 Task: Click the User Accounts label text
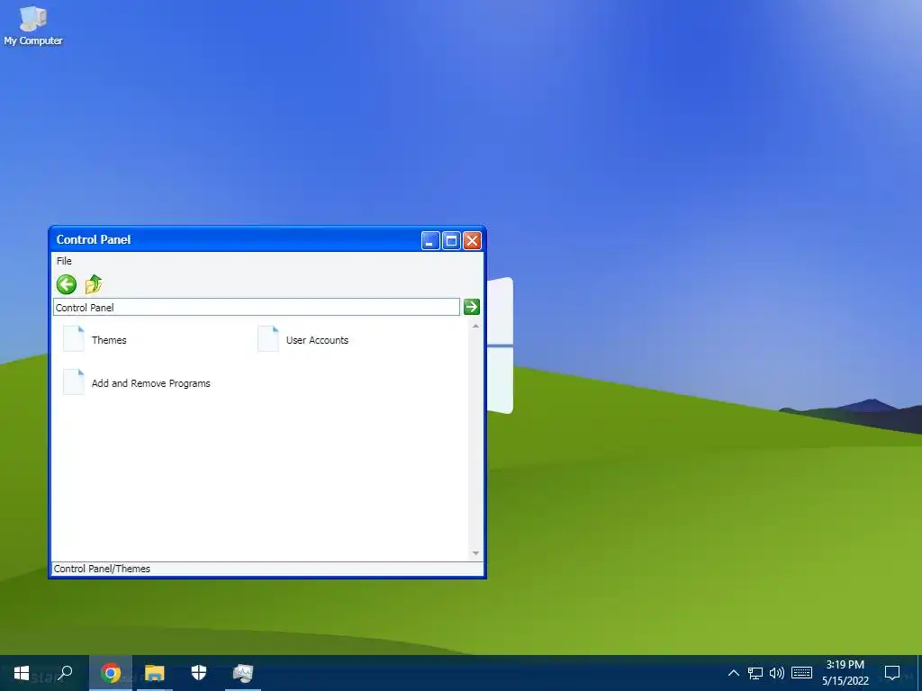click(317, 340)
